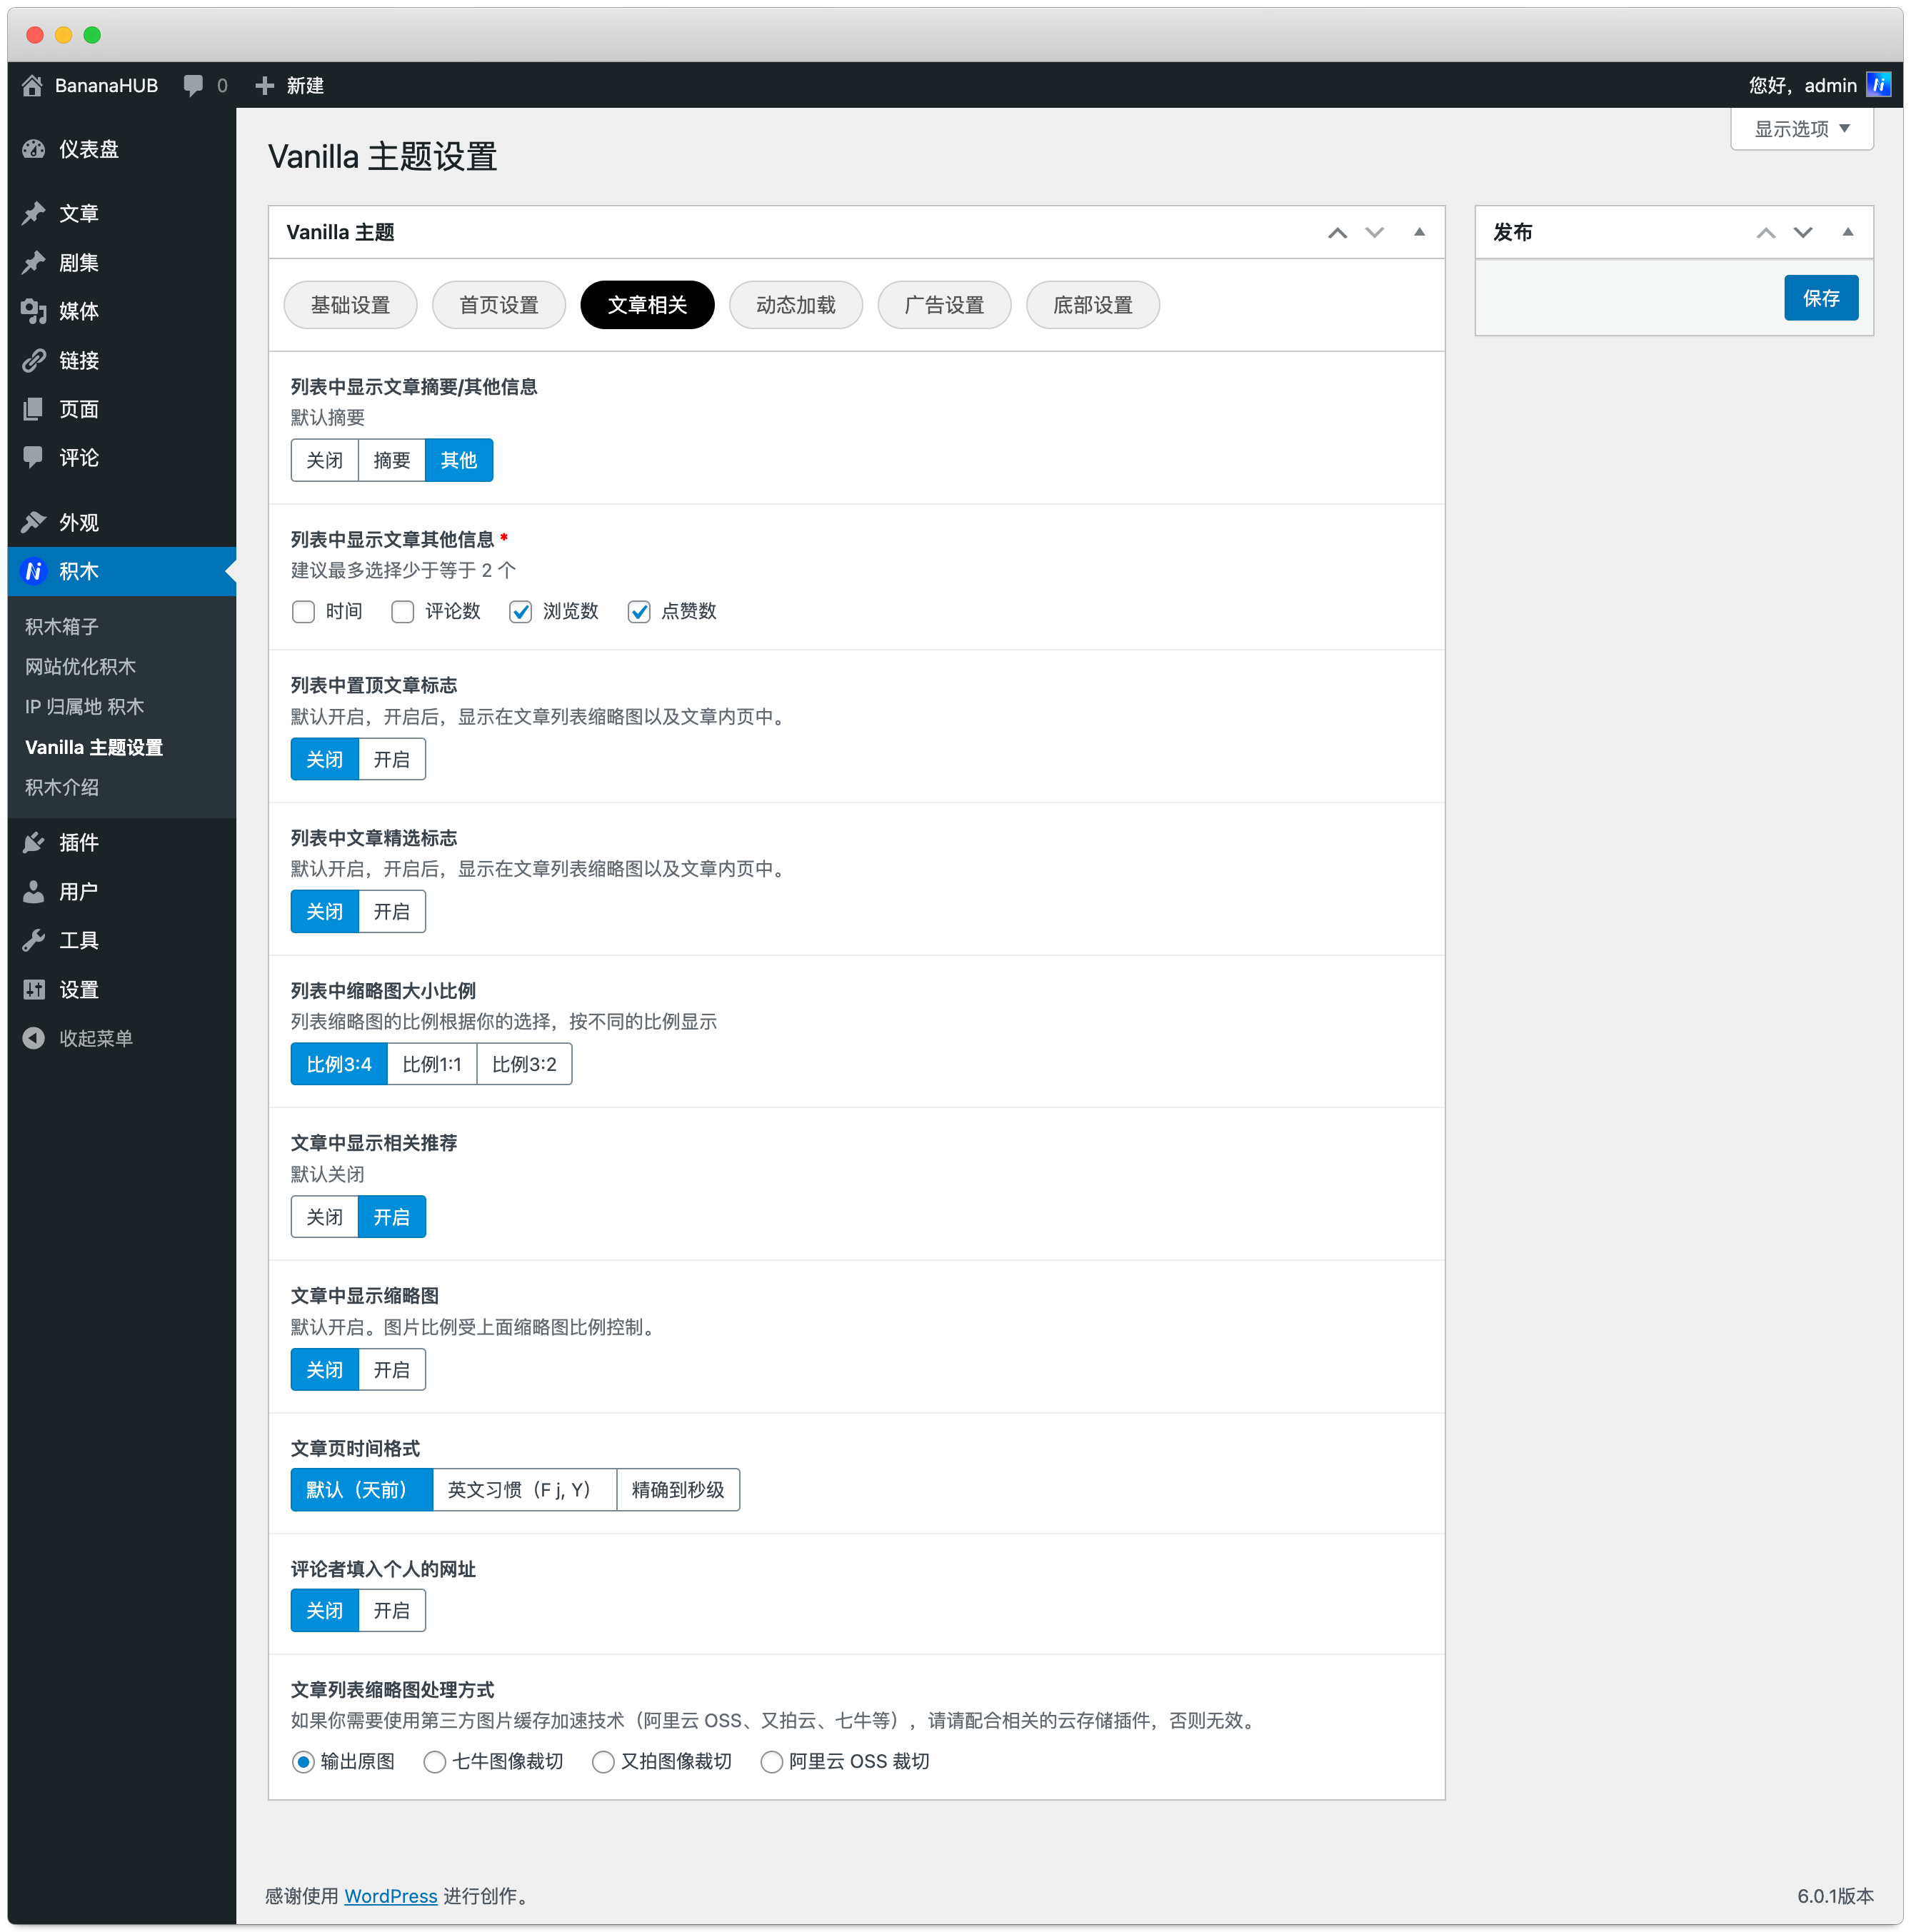Click the 评论 comment icon in sidebar
1911x1932 pixels.
coord(34,458)
